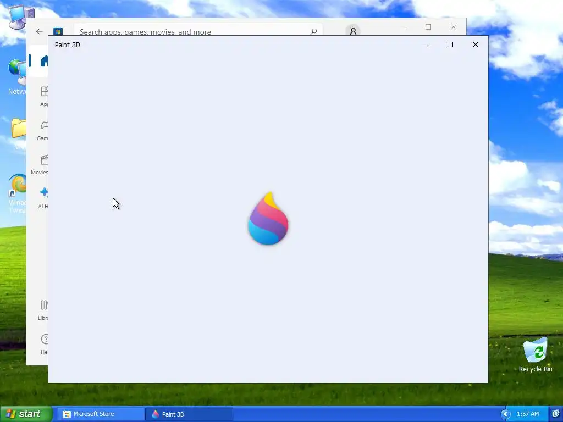Switch to Microsoft Store taskbar button
Screen dimensions: 563x422
pyautogui.click(x=101, y=414)
